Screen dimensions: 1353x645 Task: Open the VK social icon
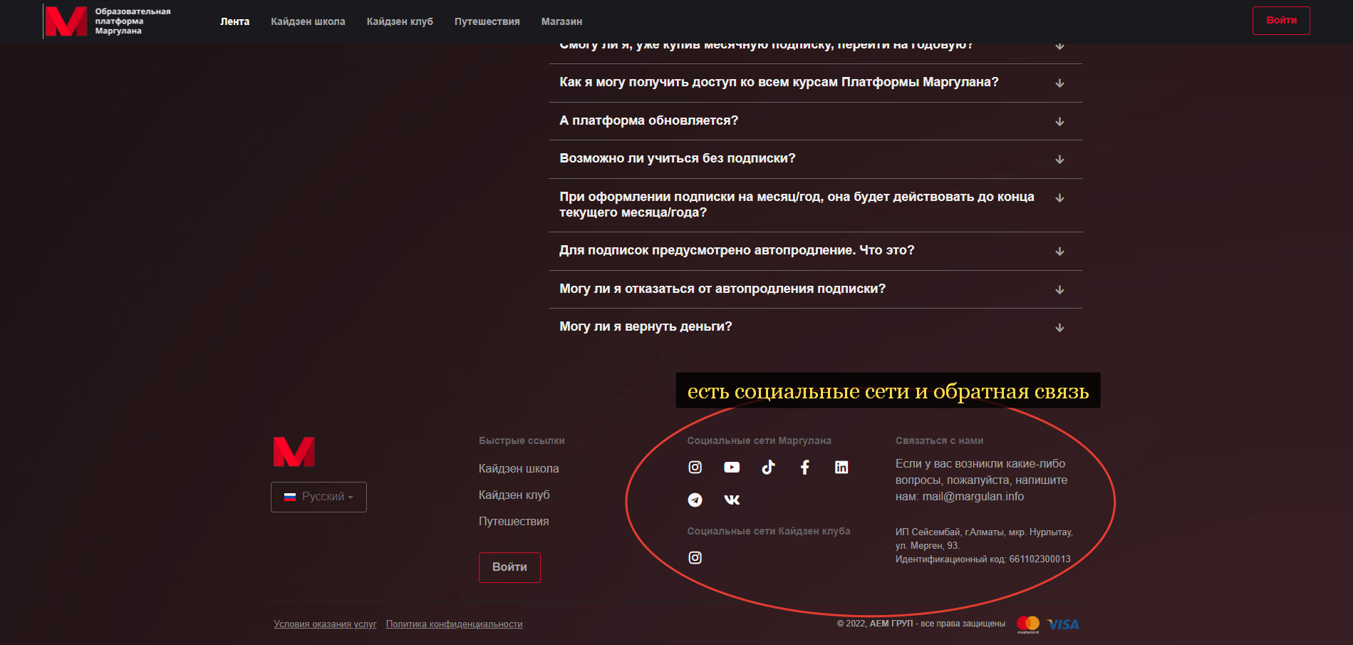click(732, 500)
